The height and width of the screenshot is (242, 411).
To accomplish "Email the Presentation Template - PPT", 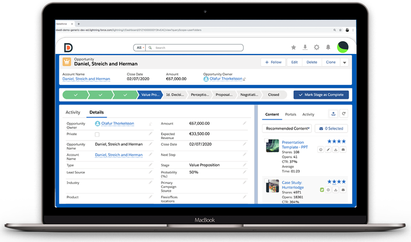I will click(343, 150).
